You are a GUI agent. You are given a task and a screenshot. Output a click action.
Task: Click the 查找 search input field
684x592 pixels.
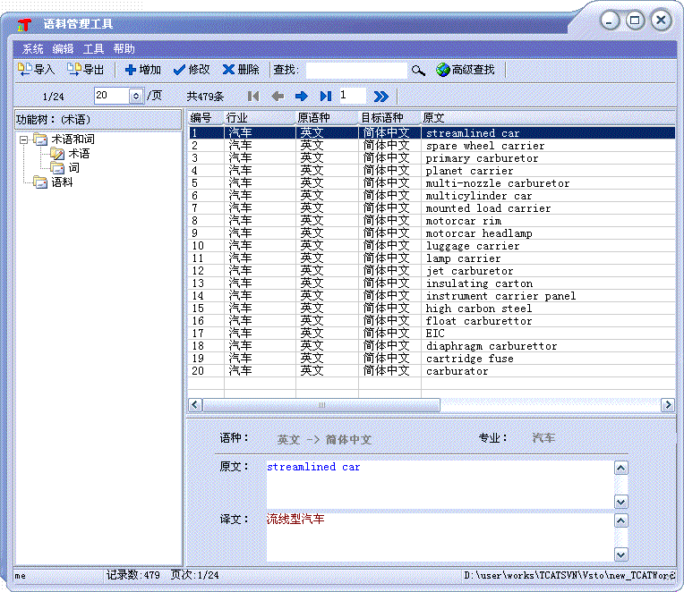tap(356, 70)
